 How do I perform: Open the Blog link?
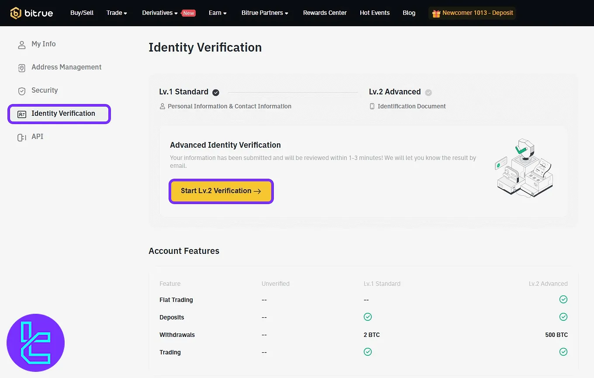pyautogui.click(x=409, y=13)
